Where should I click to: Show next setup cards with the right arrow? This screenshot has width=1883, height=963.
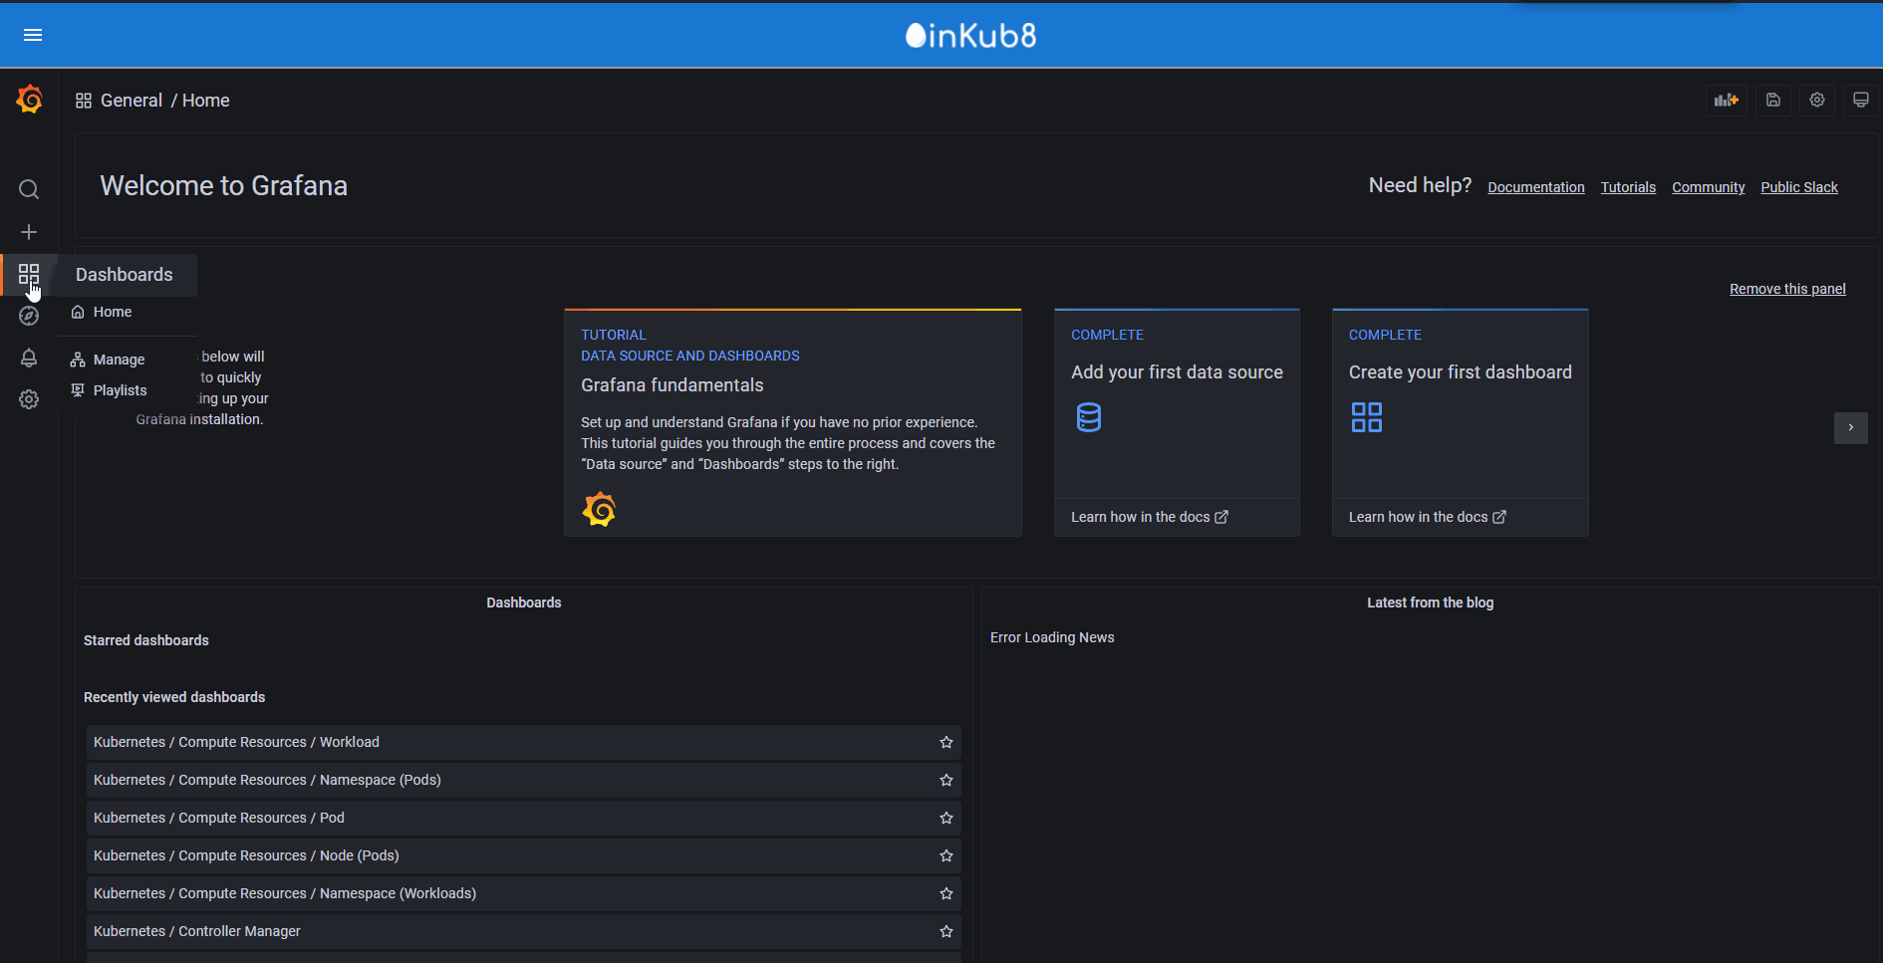pos(1851,427)
